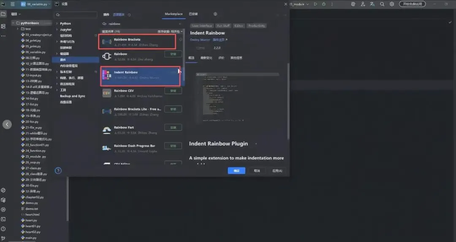Click the 应用(A) button
Image resolution: width=456 pixels, height=242 pixels.
point(277,170)
